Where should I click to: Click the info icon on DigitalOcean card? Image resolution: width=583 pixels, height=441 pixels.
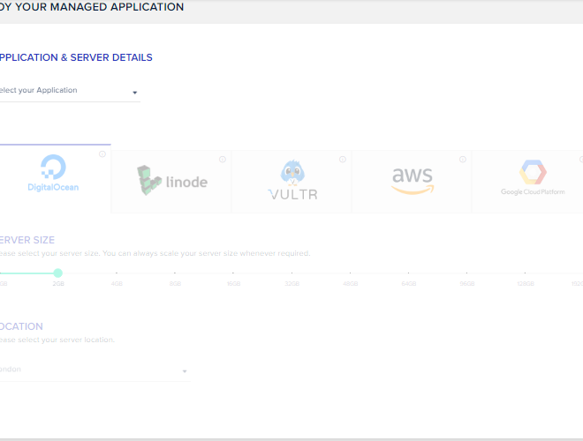[x=102, y=154]
